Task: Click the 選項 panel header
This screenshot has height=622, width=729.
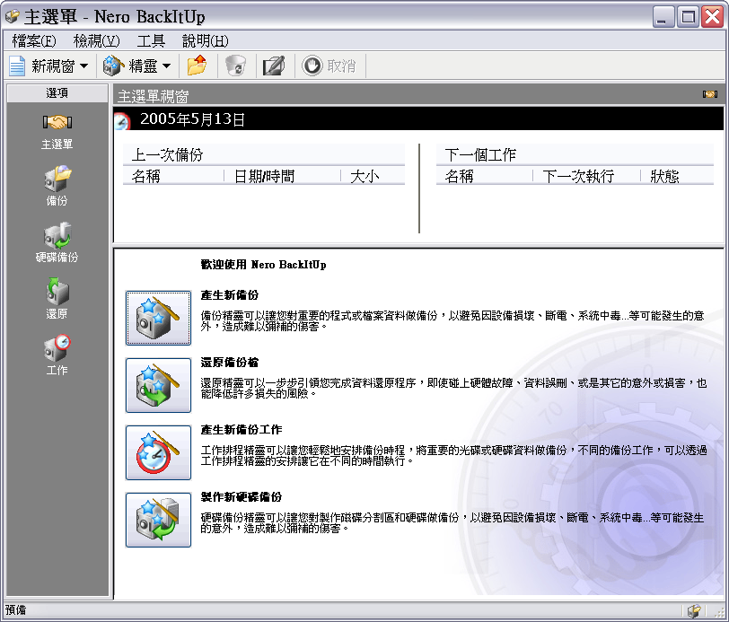Action: pyautogui.click(x=57, y=93)
